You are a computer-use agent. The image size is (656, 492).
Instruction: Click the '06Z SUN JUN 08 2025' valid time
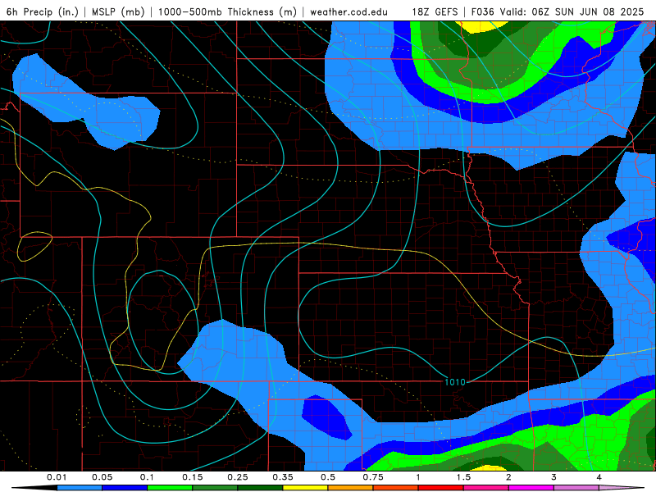[x=587, y=11]
